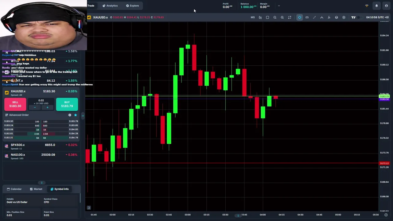The image size is (393, 221).
Task: Click the SPX500 US flag icon
Action: click(6, 146)
